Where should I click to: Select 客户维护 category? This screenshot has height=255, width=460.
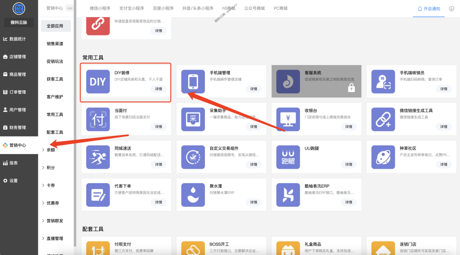pyautogui.click(x=55, y=97)
